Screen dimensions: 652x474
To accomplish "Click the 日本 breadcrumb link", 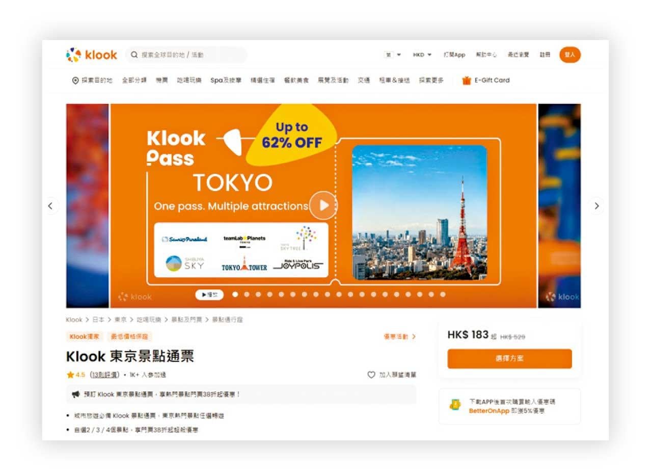I will pyautogui.click(x=98, y=320).
